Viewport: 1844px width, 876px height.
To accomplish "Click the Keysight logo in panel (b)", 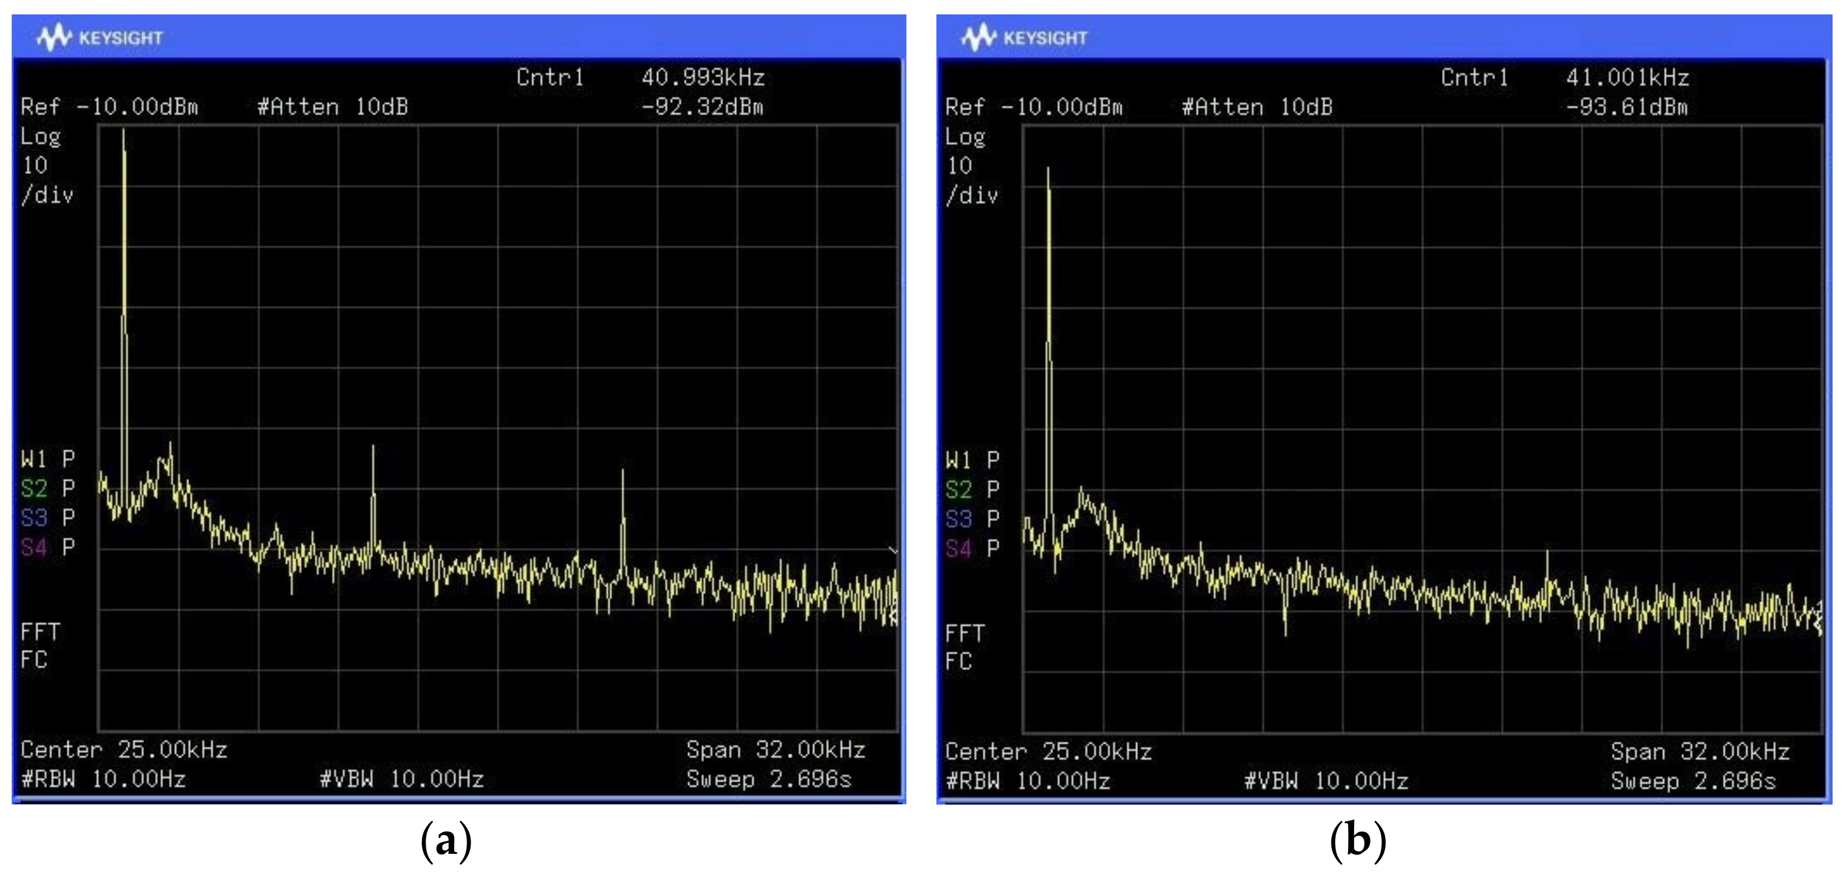I will 1025,37.
